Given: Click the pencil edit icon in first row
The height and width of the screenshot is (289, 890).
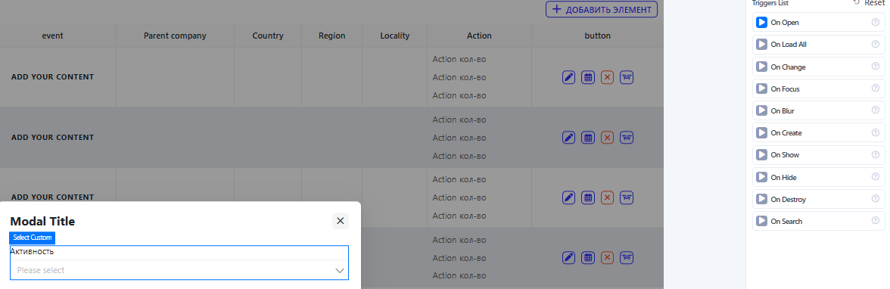Looking at the screenshot, I should pos(569,77).
